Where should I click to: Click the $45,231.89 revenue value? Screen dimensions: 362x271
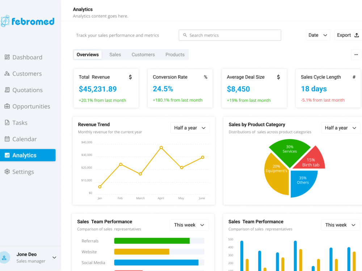coord(98,89)
